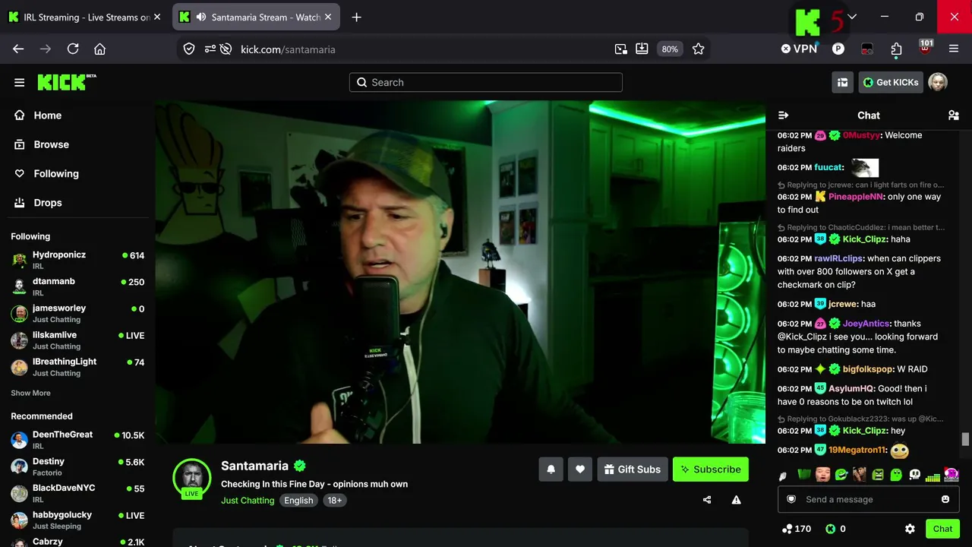
Task: Open the list-all-tabs dropdown arrow
Action: [852, 17]
